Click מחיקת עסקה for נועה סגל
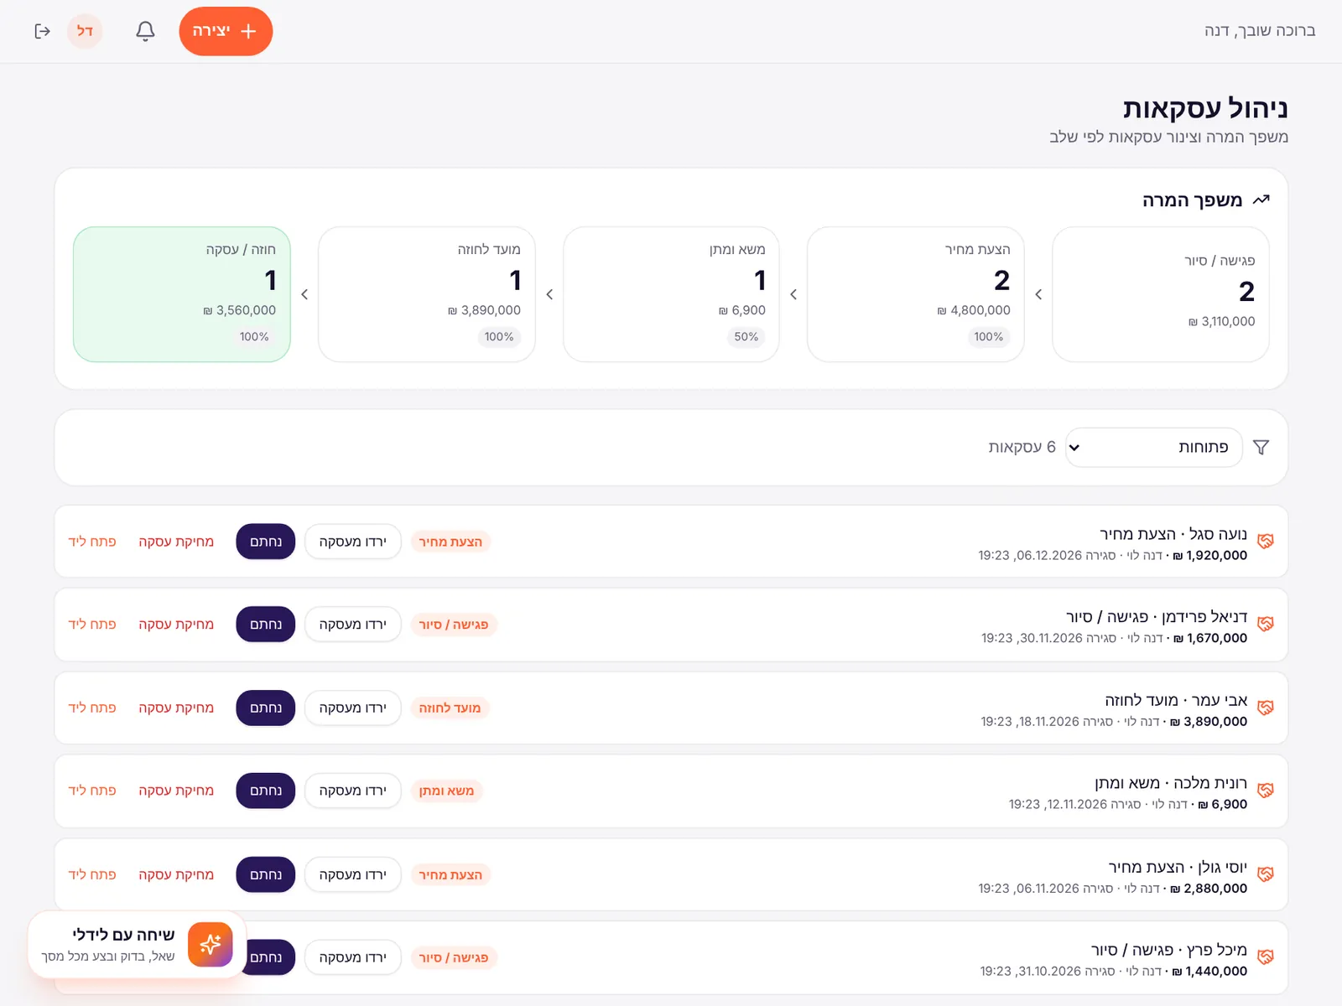Screen dimensions: 1342x1006 tap(176, 542)
